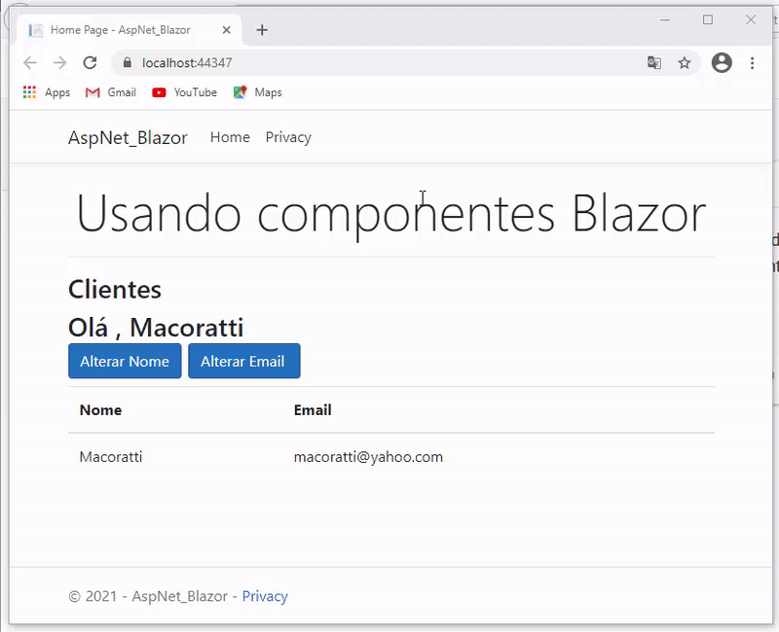The height and width of the screenshot is (632, 779).
Task: Click the Alterar Email button
Action: click(x=244, y=361)
